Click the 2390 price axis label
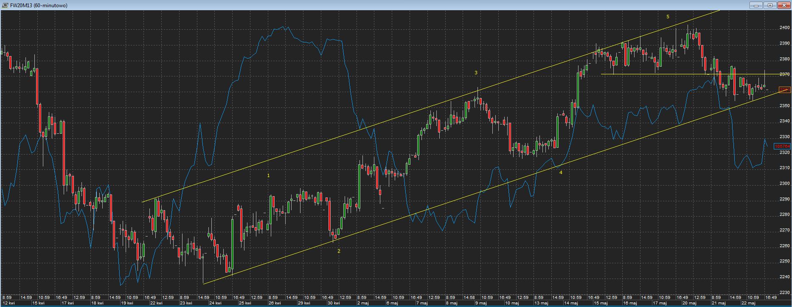Screen dimensions: 792x307 [785, 43]
